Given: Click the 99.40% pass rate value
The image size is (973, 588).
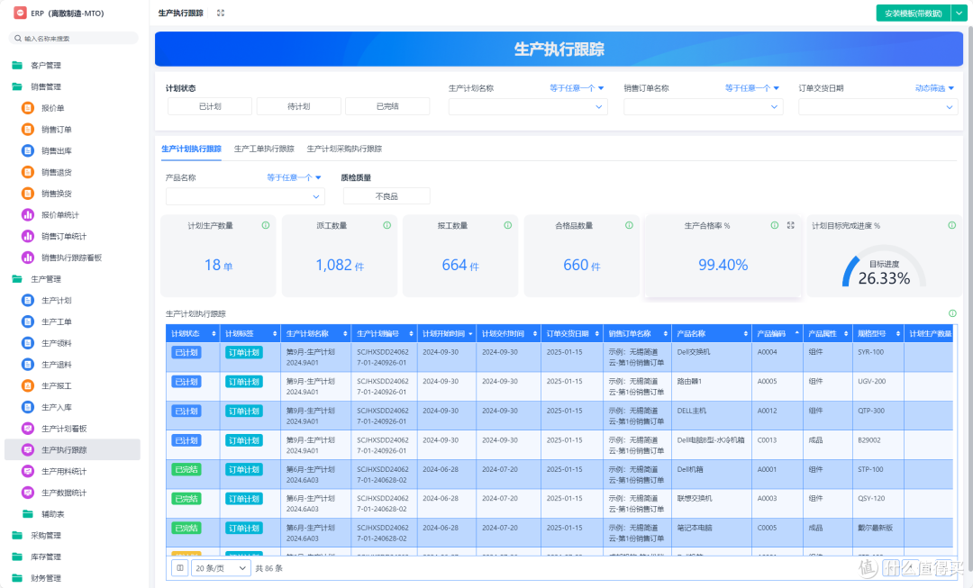Looking at the screenshot, I should (723, 265).
